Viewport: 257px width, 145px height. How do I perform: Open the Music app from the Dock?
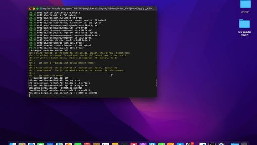134,144
